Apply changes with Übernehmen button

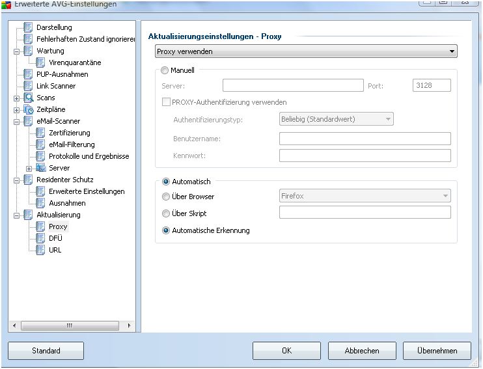(437, 351)
